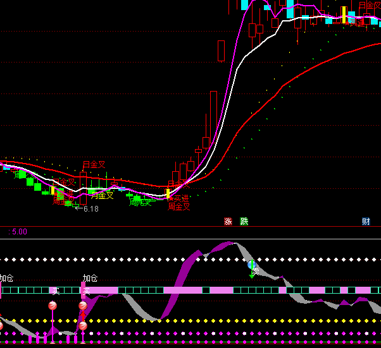Click the lowest red ball under second 加仓

(x=83, y=326)
